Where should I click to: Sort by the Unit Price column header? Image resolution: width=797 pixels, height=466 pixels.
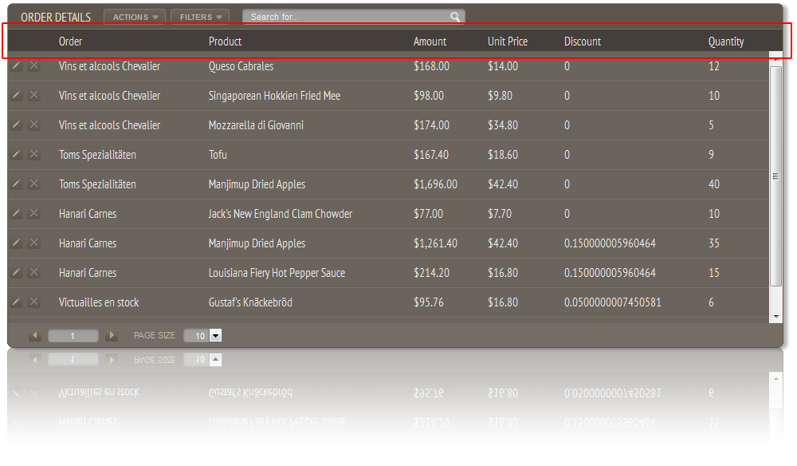click(508, 41)
